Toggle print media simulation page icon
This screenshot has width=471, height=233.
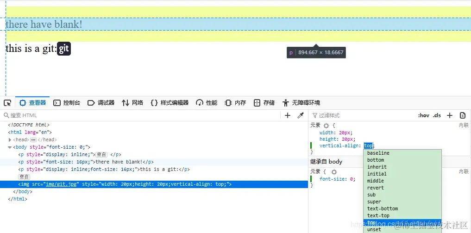(463, 115)
